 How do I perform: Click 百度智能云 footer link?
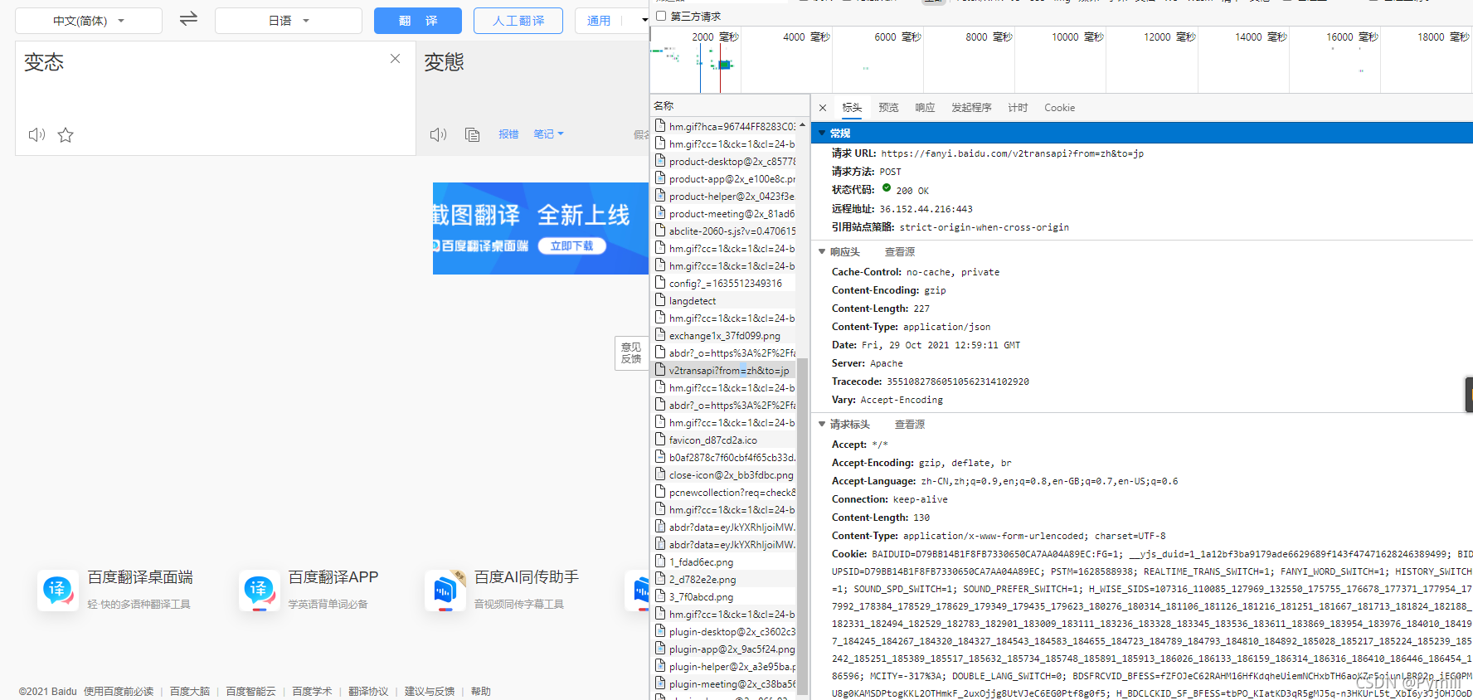250,692
